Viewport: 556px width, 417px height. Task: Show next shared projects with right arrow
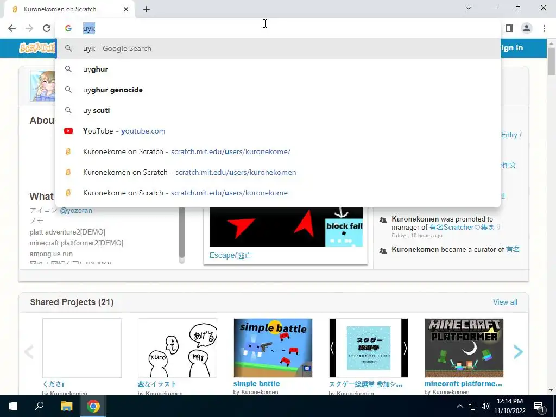tap(518, 352)
